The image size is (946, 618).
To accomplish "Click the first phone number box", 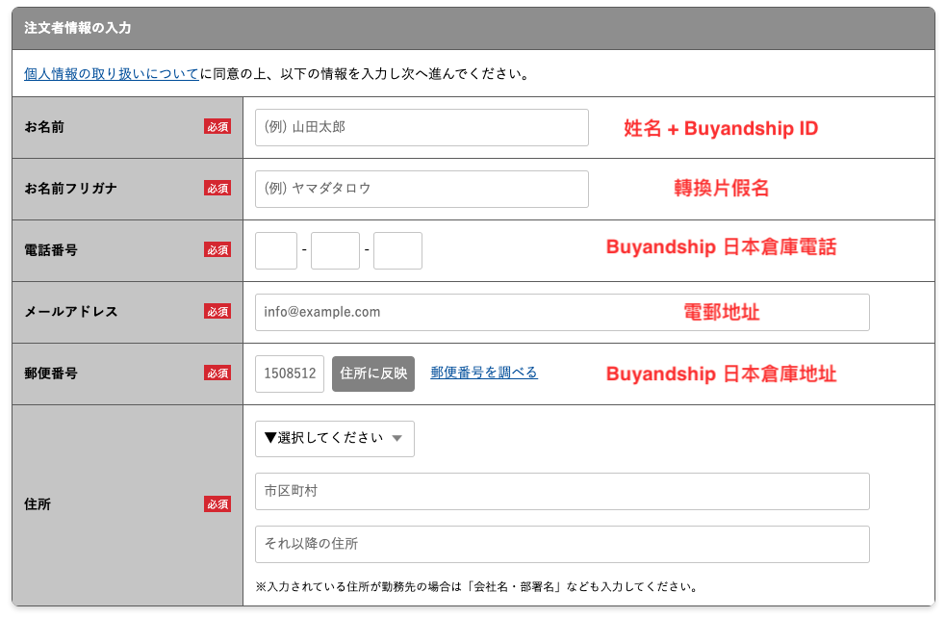I will pyautogui.click(x=276, y=250).
